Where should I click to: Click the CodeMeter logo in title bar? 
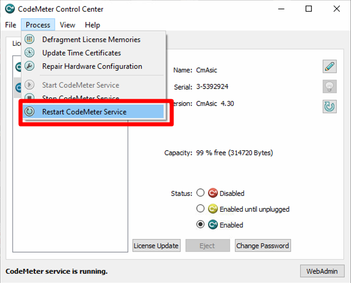10,9
